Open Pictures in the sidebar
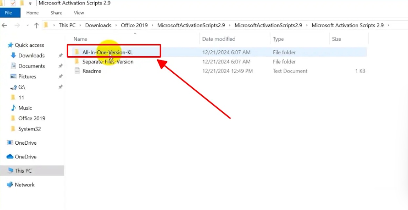This screenshot has height=210, width=408. [27, 77]
